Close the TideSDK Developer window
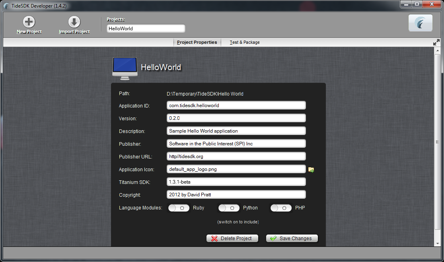 tap(432, 4)
